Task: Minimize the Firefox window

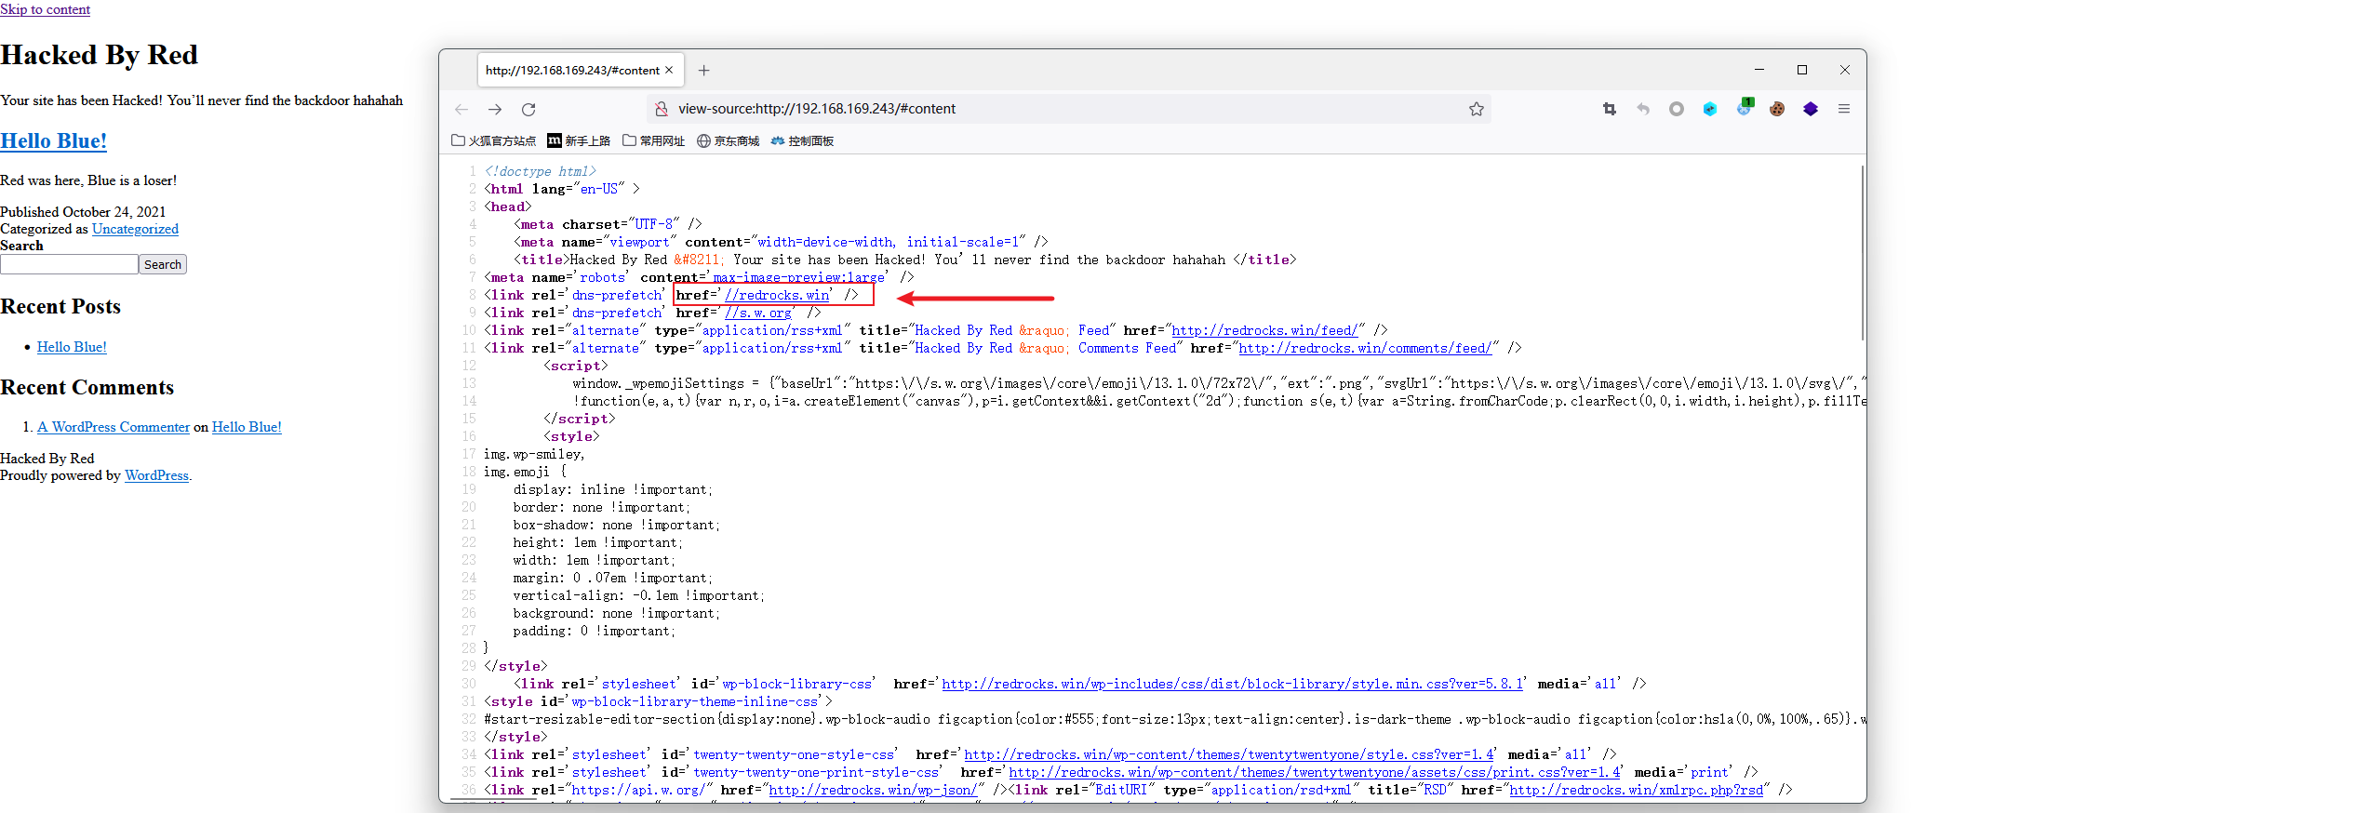Action: (1759, 70)
